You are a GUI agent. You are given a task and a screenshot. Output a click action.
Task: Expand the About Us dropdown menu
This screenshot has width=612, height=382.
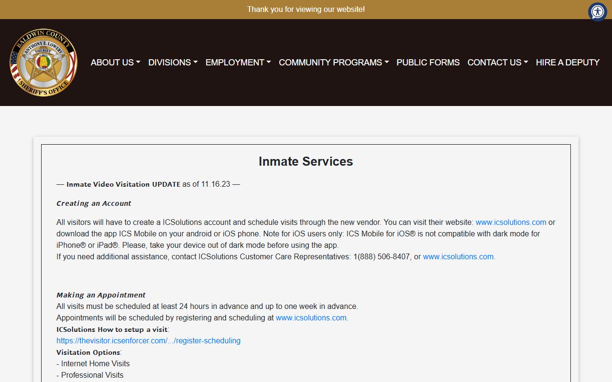tap(115, 63)
